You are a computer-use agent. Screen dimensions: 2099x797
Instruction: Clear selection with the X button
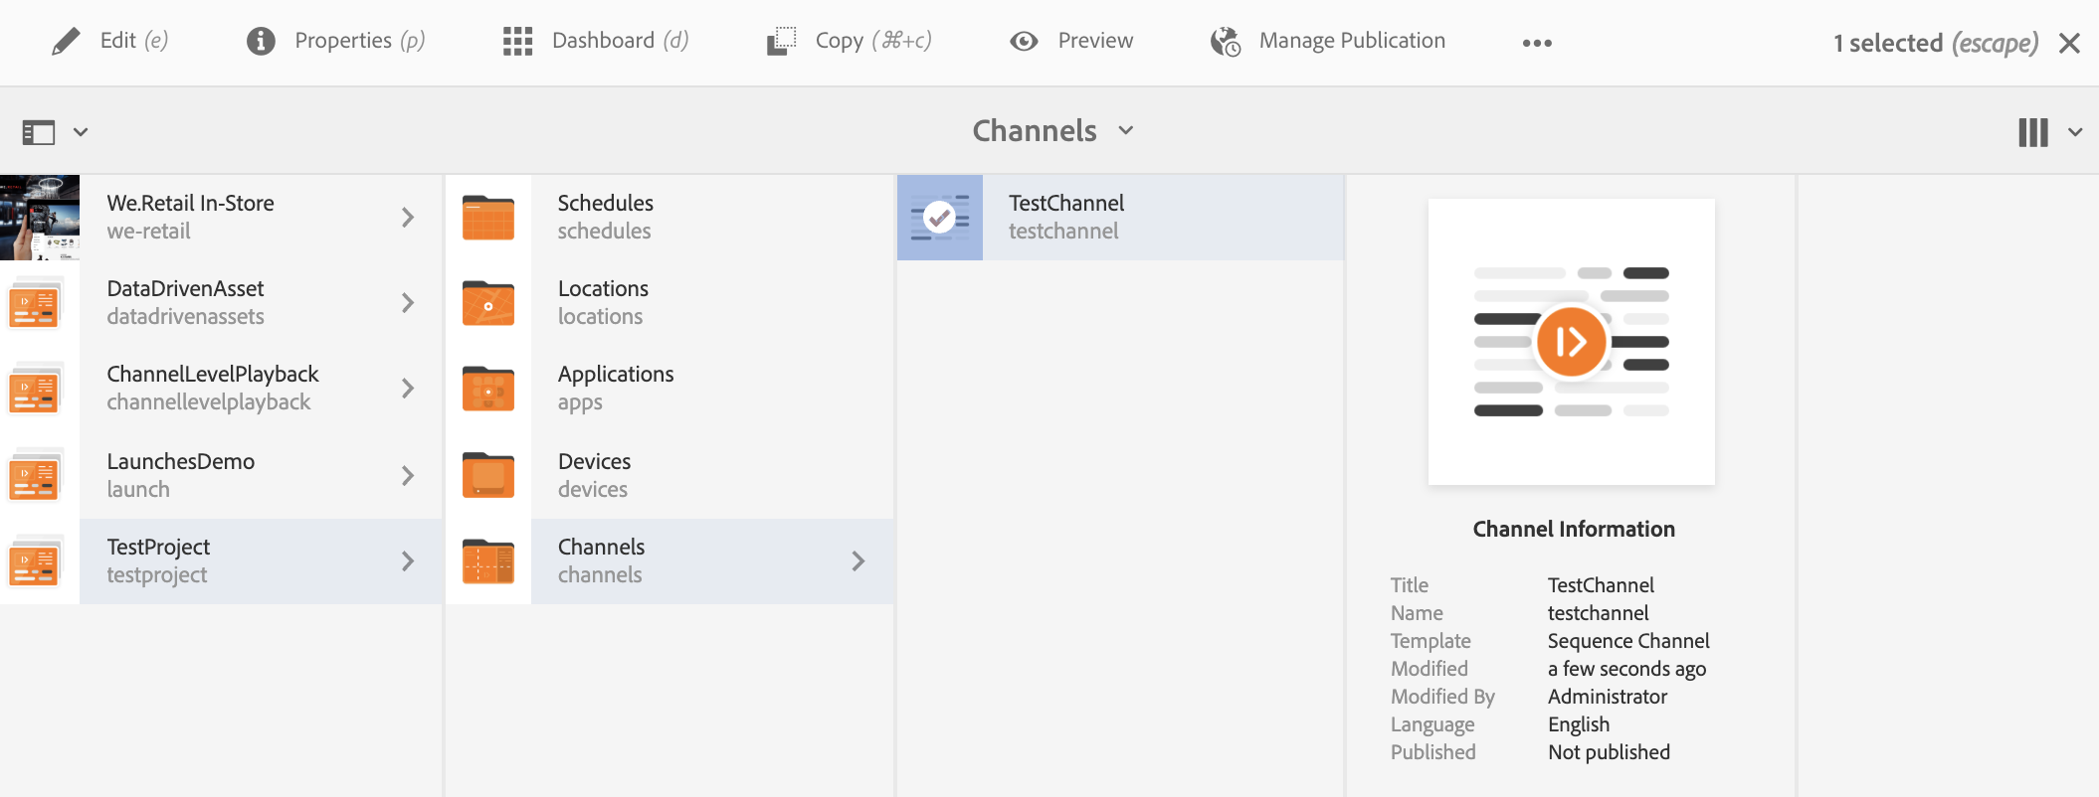click(2069, 43)
